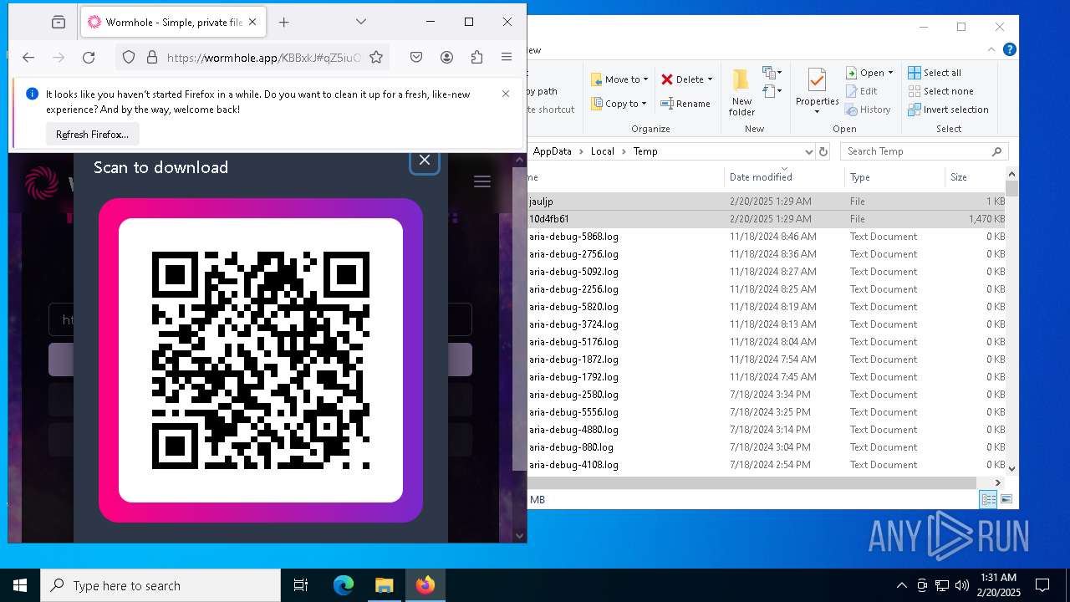Open Firefox application hamburger menu
This screenshot has height=602, width=1070.
pyautogui.click(x=507, y=58)
